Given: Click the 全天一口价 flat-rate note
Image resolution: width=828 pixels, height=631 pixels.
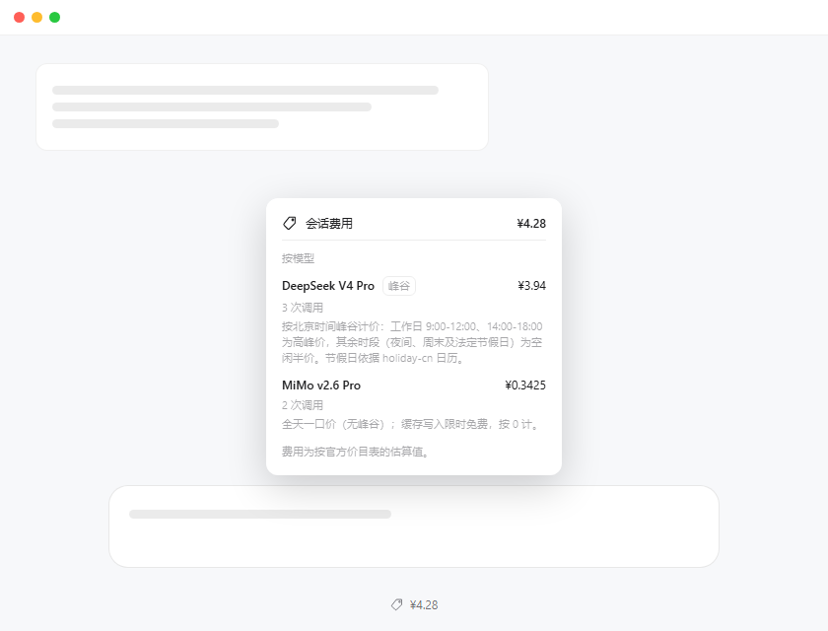Looking at the screenshot, I should point(410,424).
